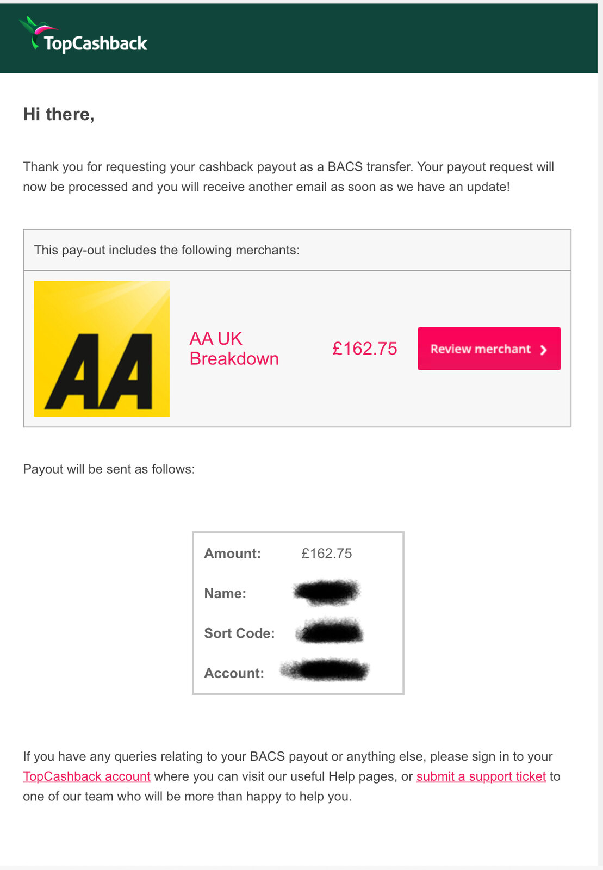Click the redacted Name value
This screenshot has height=870, width=603.
[x=327, y=592]
